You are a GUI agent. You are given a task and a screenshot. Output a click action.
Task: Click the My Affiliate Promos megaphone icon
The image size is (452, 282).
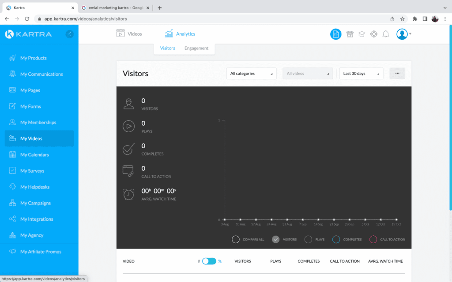[x=12, y=252]
